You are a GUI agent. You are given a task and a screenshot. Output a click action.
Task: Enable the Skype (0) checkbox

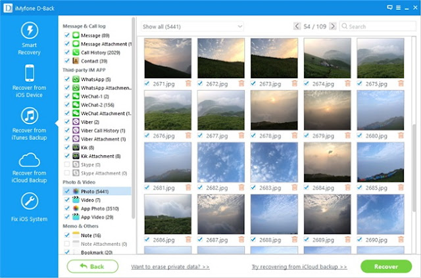(67, 164)
